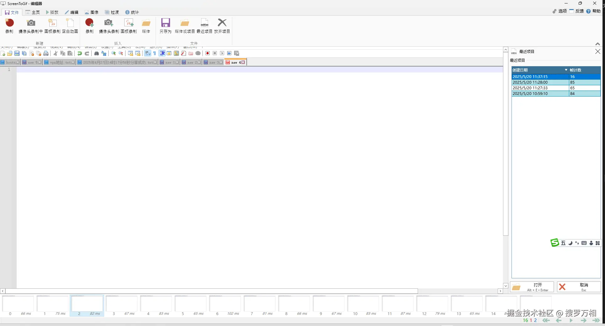The image size is (605, 326).
Task: Play the animation preview
Action: point(571,320)
